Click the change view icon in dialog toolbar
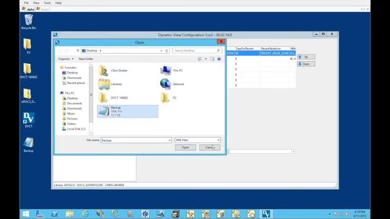 pos(200,59)
